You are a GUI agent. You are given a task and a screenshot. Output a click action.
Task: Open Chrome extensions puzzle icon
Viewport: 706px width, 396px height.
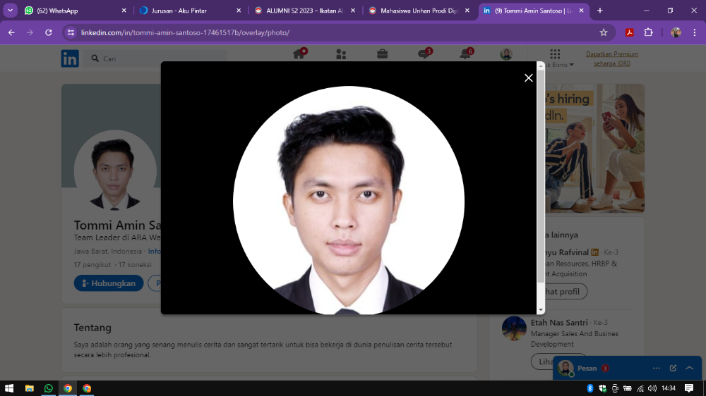tap(648, 32)
